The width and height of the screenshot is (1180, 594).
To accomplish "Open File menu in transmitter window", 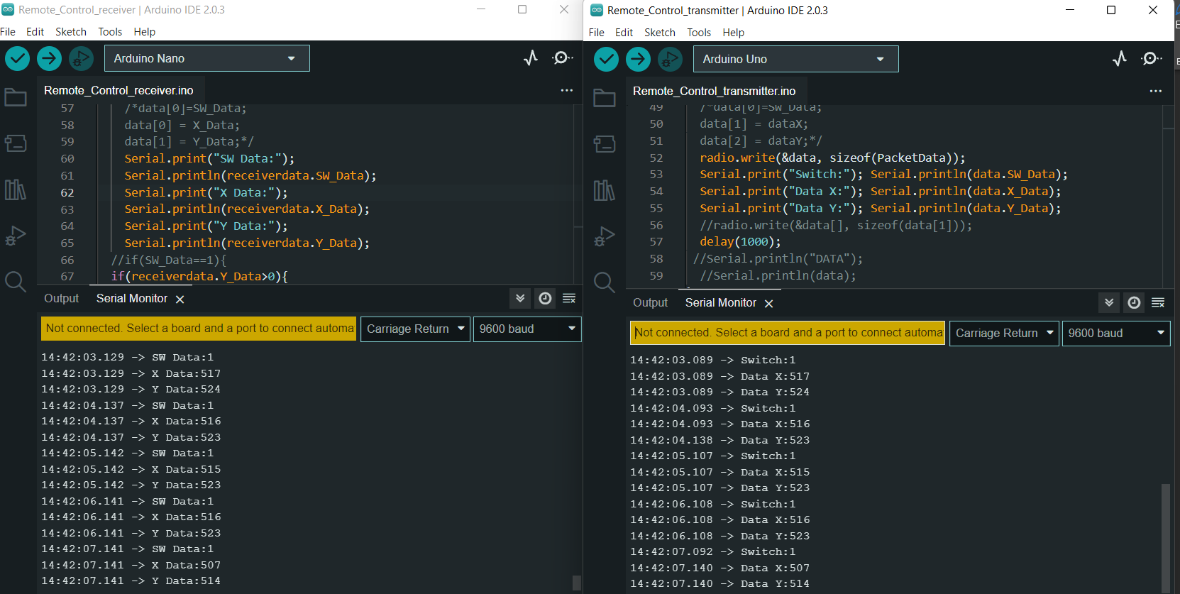I will tap(597, 33).
